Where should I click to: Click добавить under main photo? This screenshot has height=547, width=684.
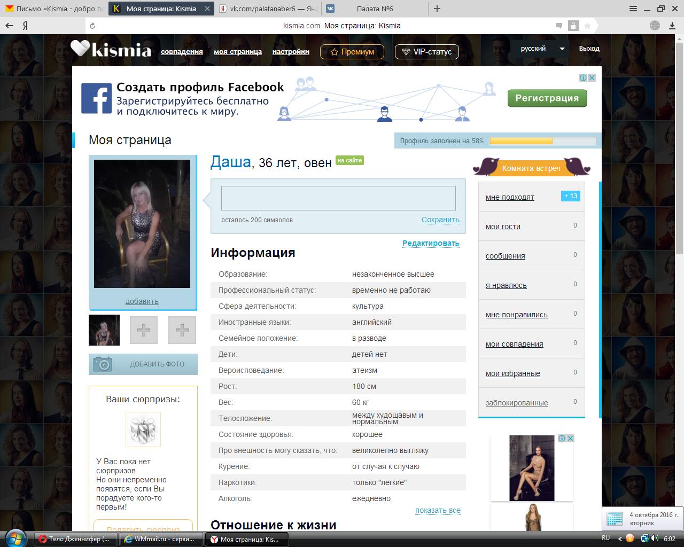click(x=142, y=301)
